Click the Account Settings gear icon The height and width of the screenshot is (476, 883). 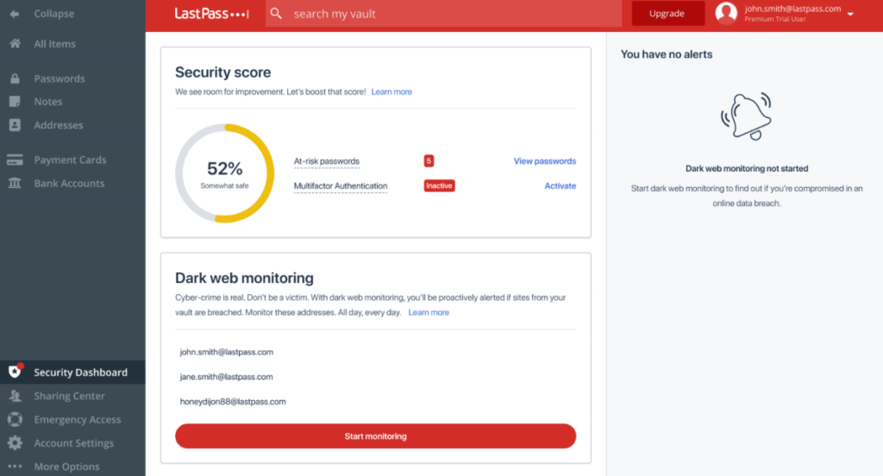[16, 442]
